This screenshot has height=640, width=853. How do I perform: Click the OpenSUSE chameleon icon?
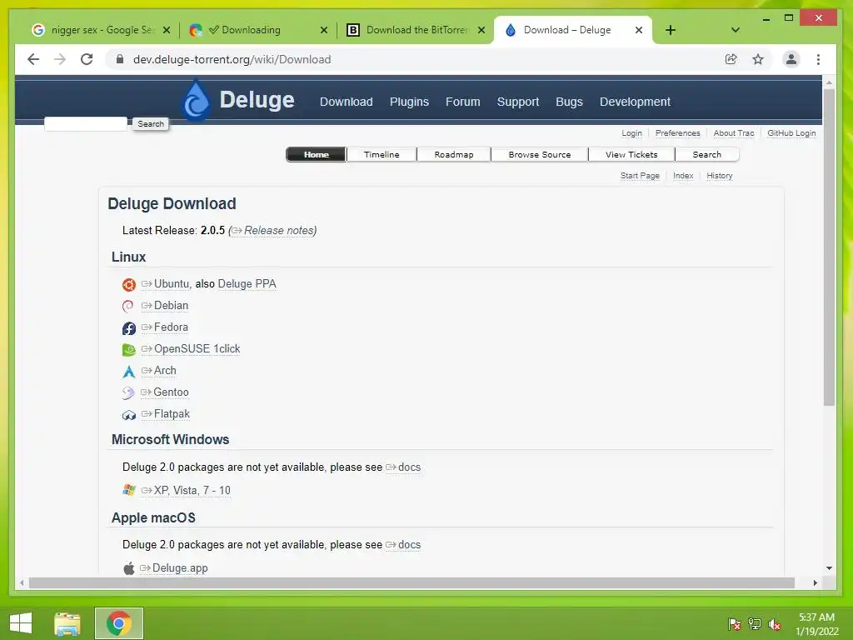coord(129,350)
